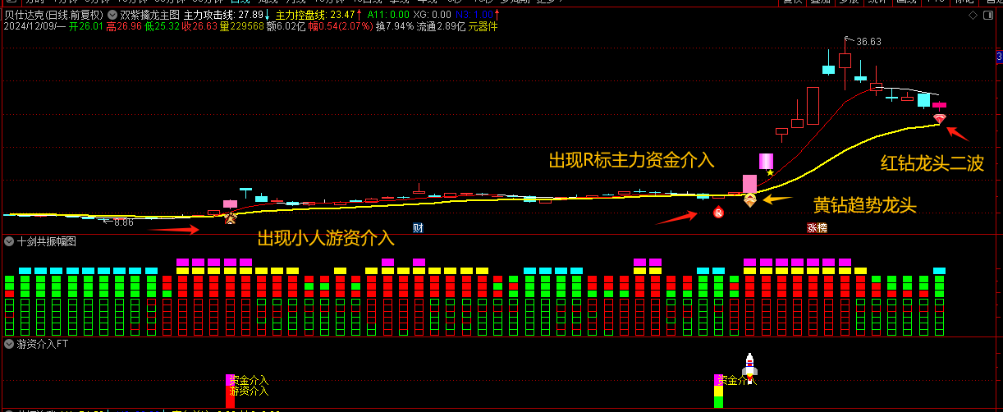Click the N3: 1.00 value
The width and height of the screenshot is (1003, 412).
tap(474, 15)
